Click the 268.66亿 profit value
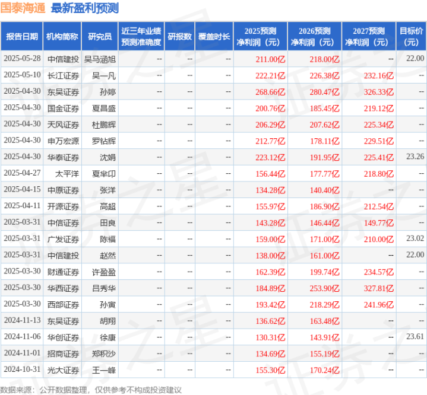 click(270, 92)
